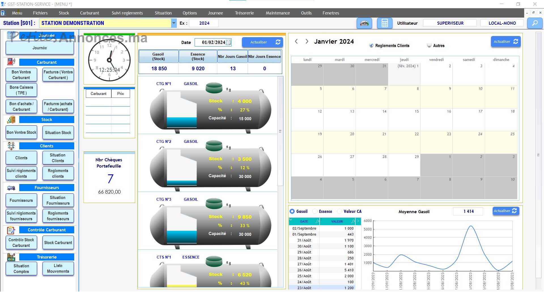The width and height of the screenshot is (544, 292).
Task: Click the right panel vertical scrollbar
Action: point(538,155)
